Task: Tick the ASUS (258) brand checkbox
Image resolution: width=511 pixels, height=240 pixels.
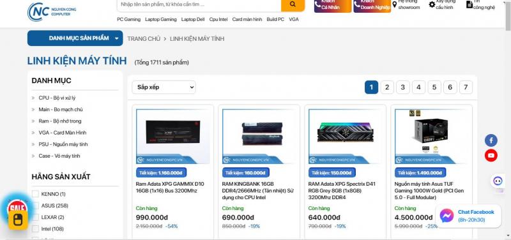Action: 35,206
